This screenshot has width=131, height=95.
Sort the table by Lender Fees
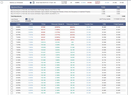(89, 24)
